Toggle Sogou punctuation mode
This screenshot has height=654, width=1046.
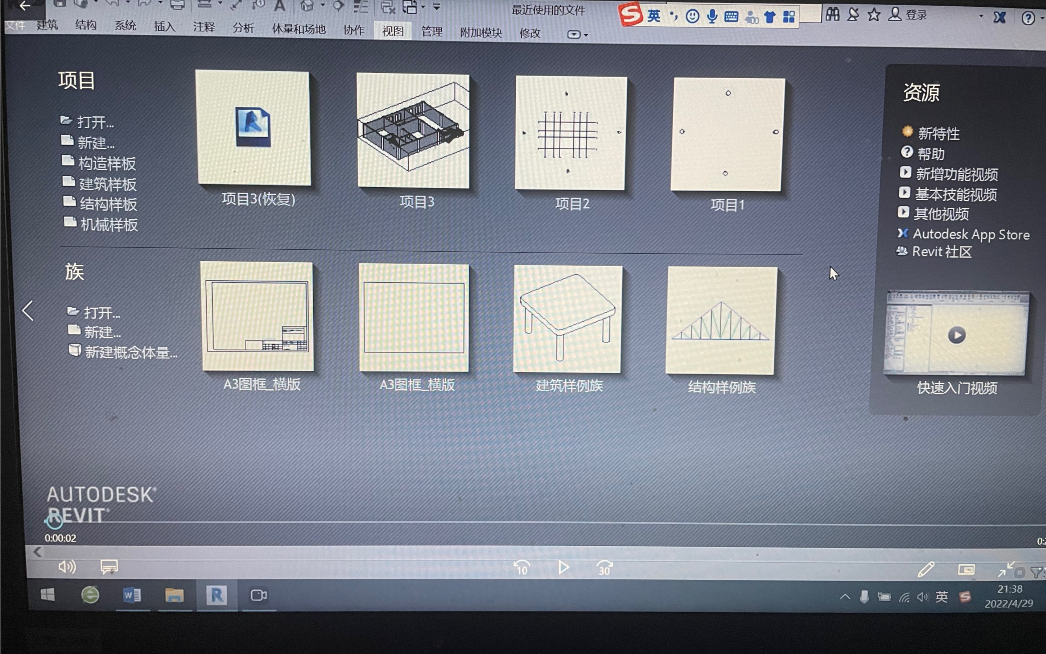(673, 16)
